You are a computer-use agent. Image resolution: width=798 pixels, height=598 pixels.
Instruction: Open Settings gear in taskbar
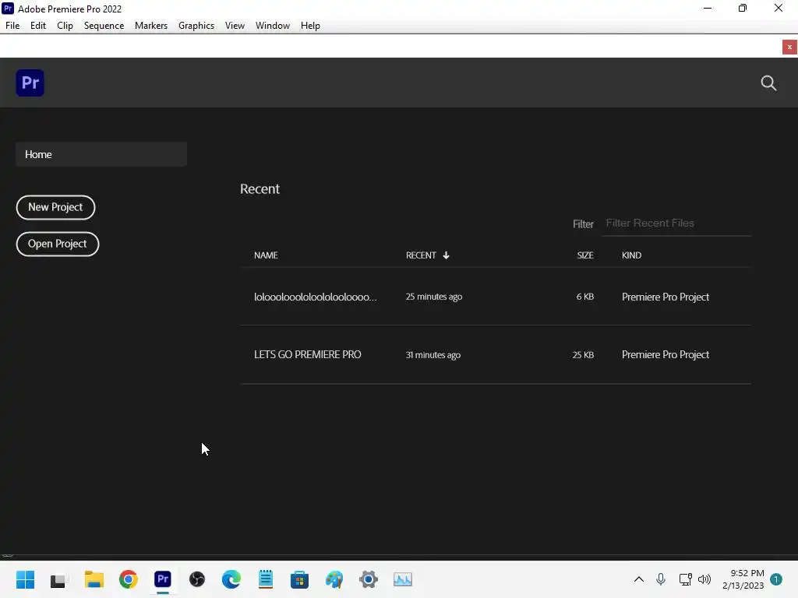369,579
